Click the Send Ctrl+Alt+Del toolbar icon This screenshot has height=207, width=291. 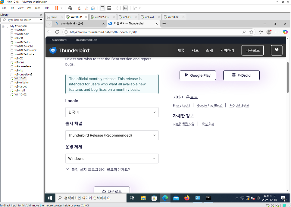[x=70, y=8]
